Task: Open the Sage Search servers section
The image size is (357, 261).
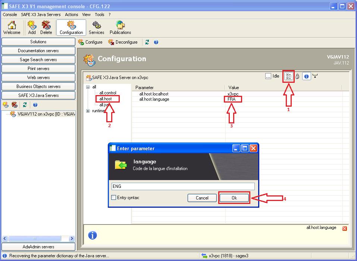Action: coord(38,60)
